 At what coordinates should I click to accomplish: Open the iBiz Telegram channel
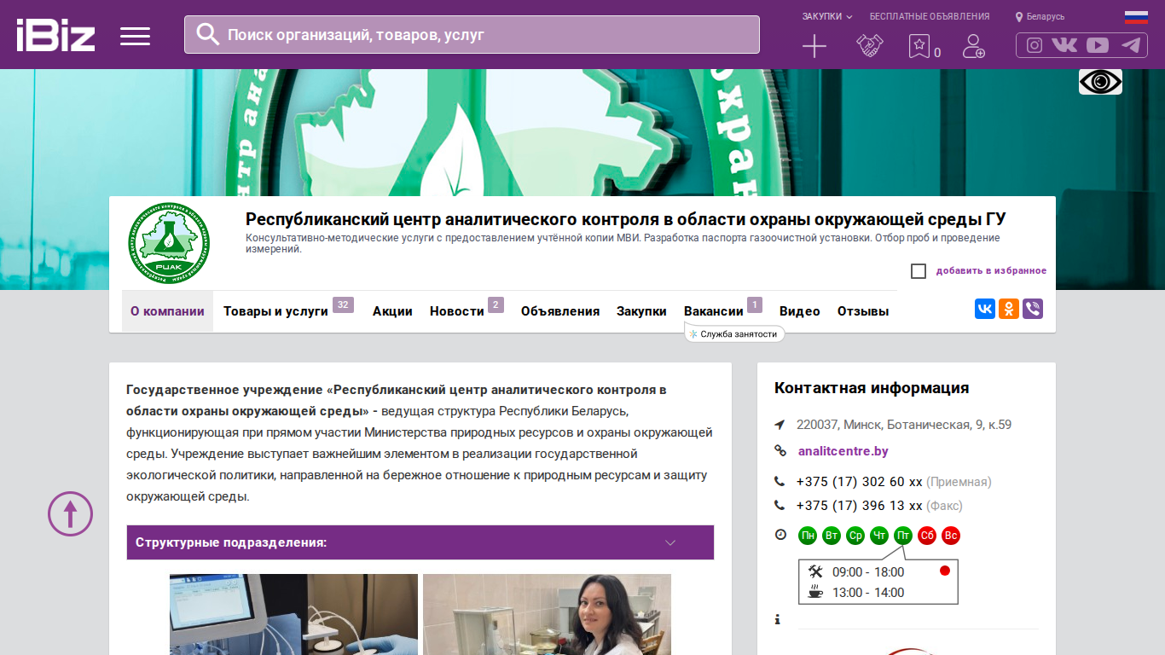[1131, 45]
